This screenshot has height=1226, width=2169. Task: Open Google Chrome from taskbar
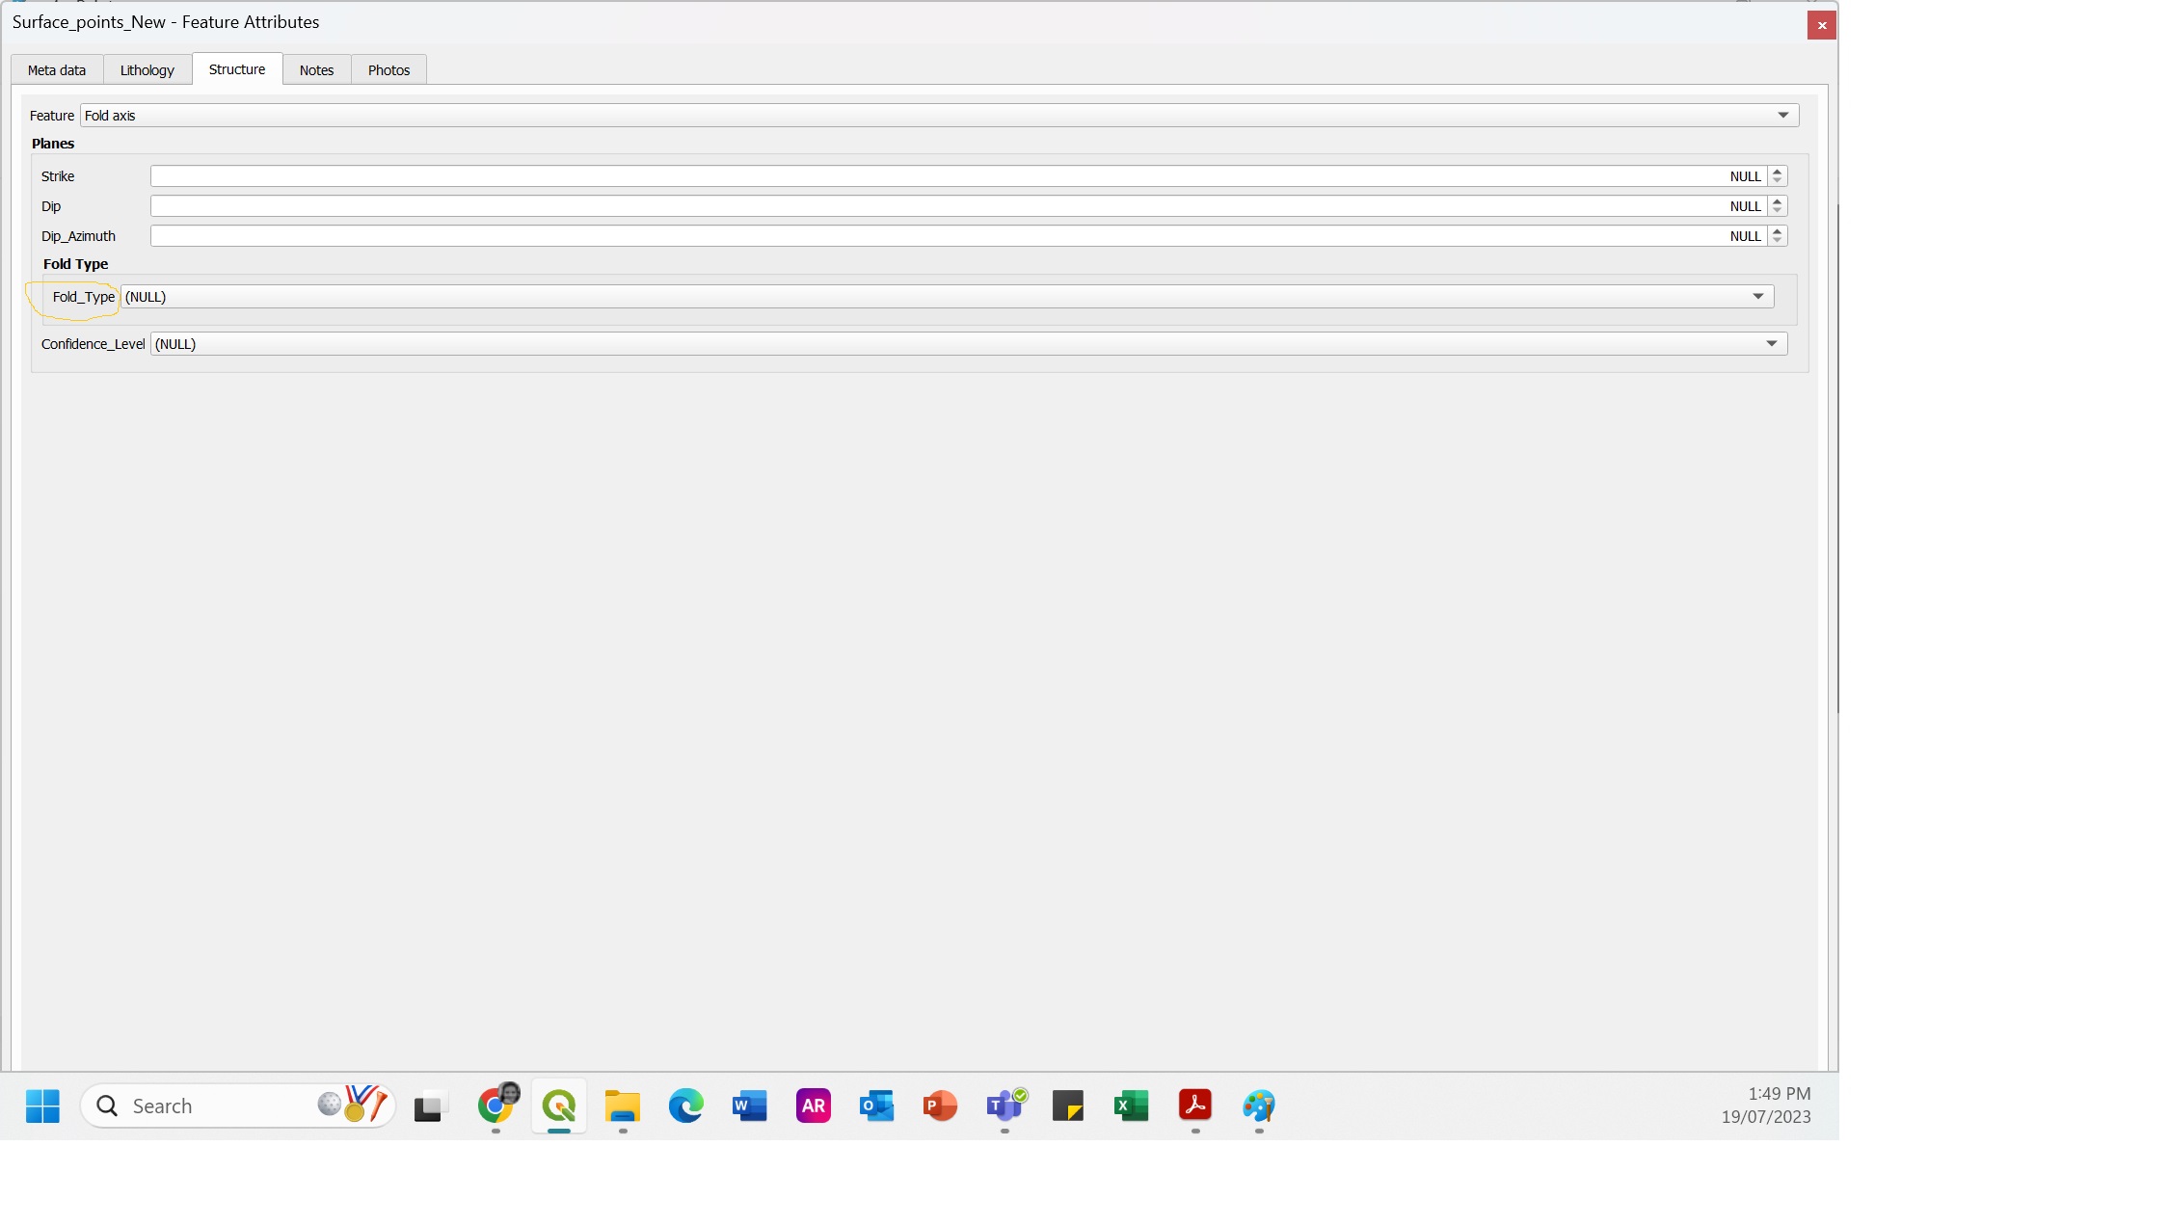[496, 1106]
